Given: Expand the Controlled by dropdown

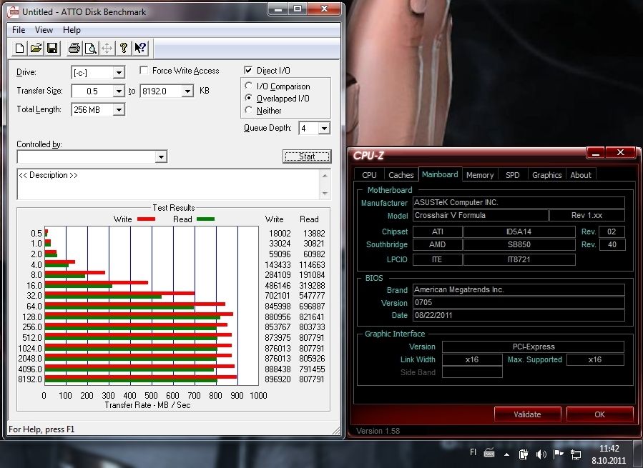Looking at the screenshot, I should 161,156.
